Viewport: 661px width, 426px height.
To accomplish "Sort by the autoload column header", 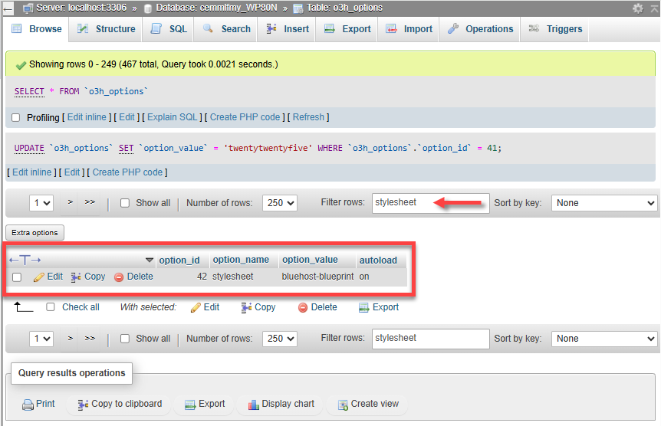I will pyautogui.click(x=378, y=261).
